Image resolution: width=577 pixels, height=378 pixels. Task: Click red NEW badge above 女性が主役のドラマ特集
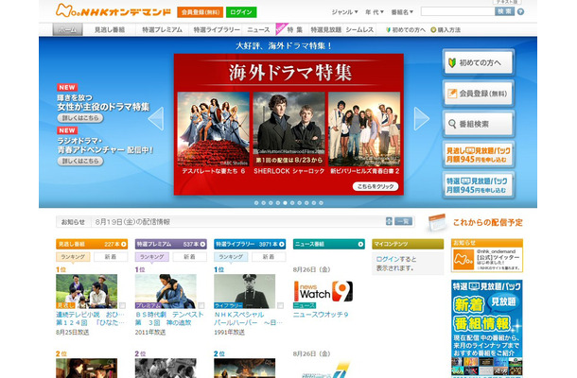(67, 88)
